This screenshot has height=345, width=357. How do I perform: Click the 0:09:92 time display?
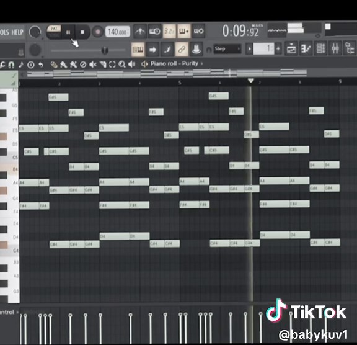click(x=240, y=30)
